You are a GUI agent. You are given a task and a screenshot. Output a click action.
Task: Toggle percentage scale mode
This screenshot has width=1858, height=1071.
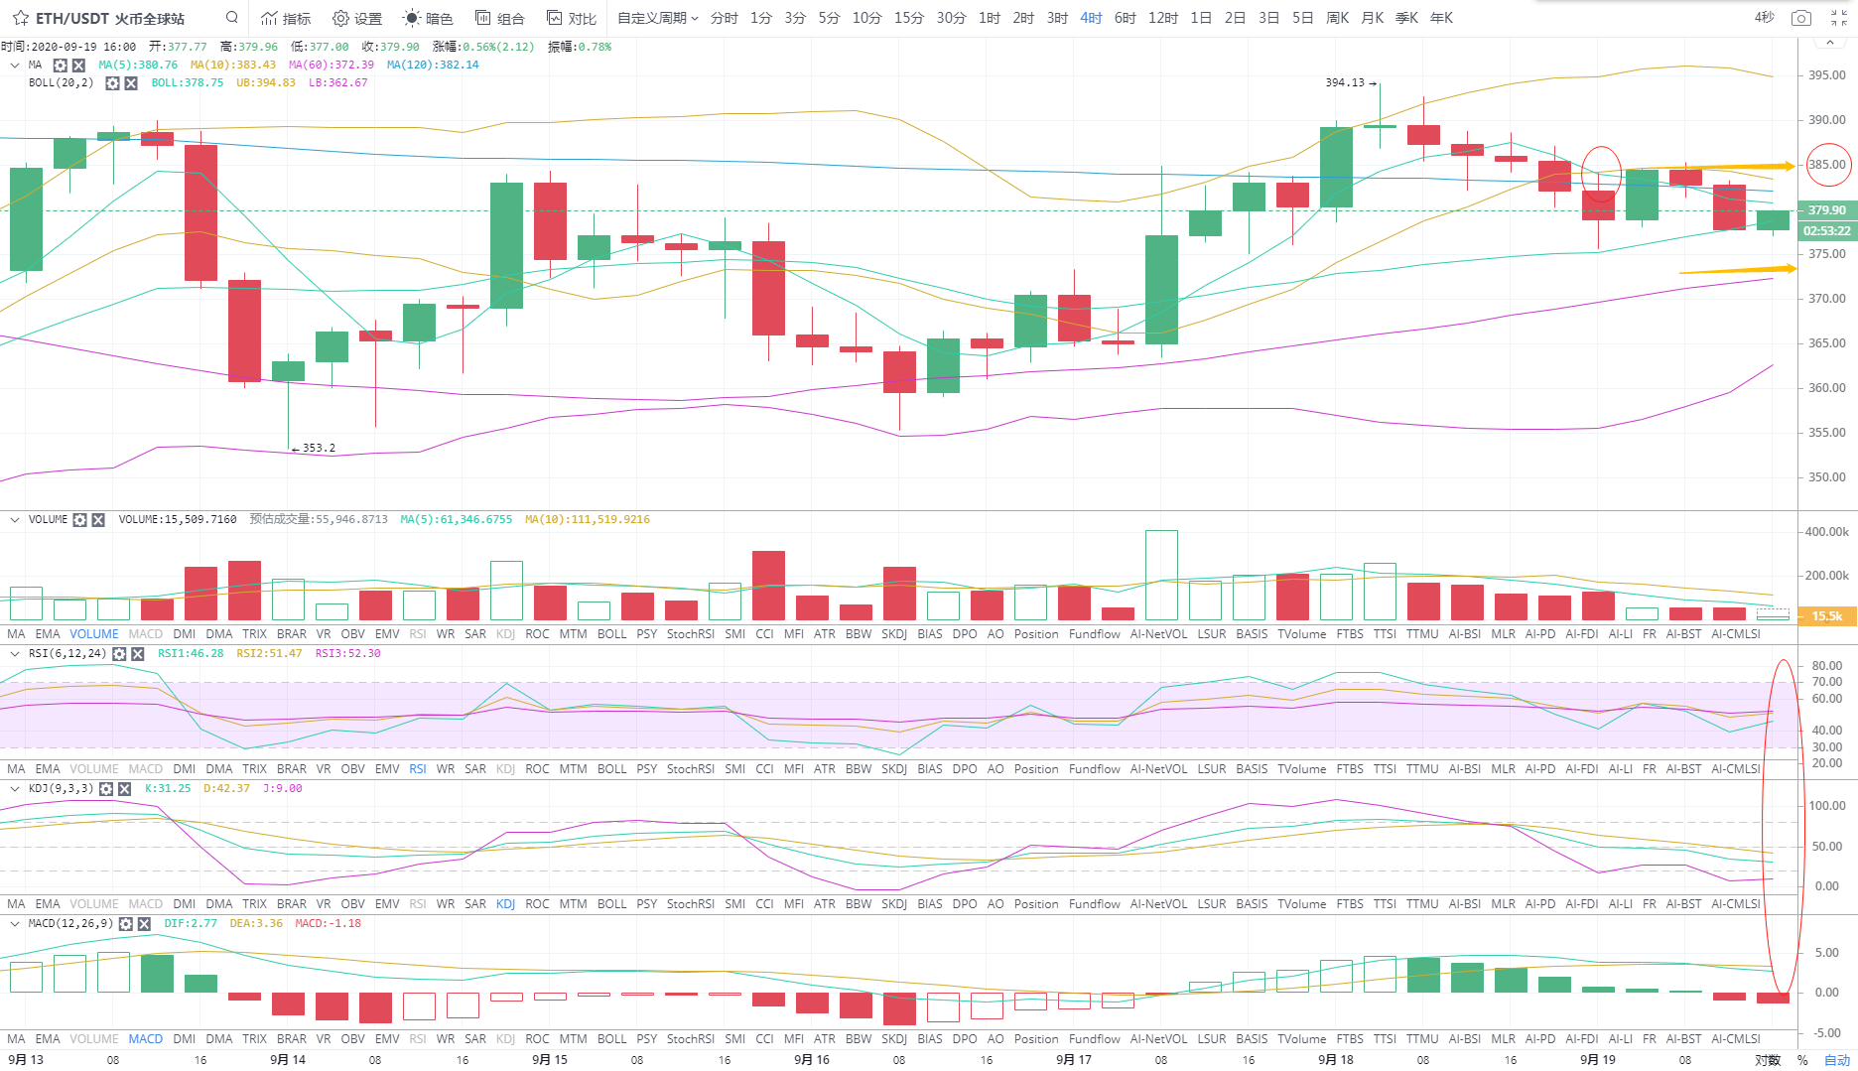tap(1802, 1059)
